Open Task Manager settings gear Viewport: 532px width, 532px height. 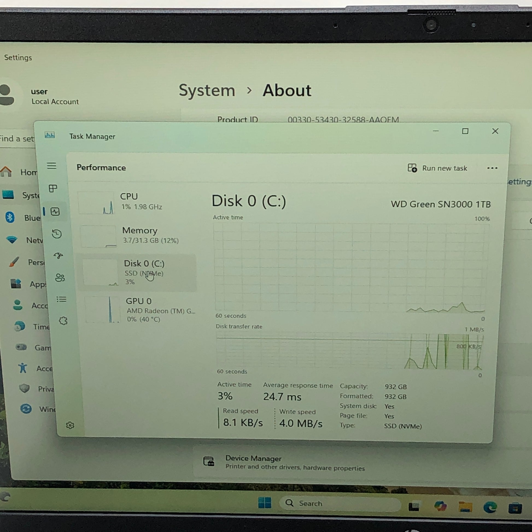(x=70, y=425)
